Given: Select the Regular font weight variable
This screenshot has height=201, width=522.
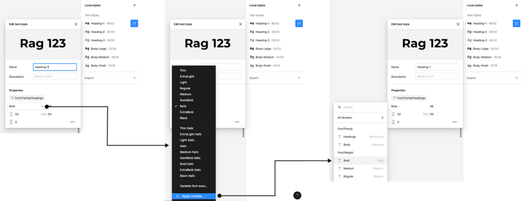Looking at the screenshot, I should [x=361, y=177].
